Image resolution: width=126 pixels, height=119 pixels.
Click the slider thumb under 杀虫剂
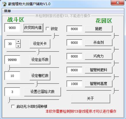[113, 50]
